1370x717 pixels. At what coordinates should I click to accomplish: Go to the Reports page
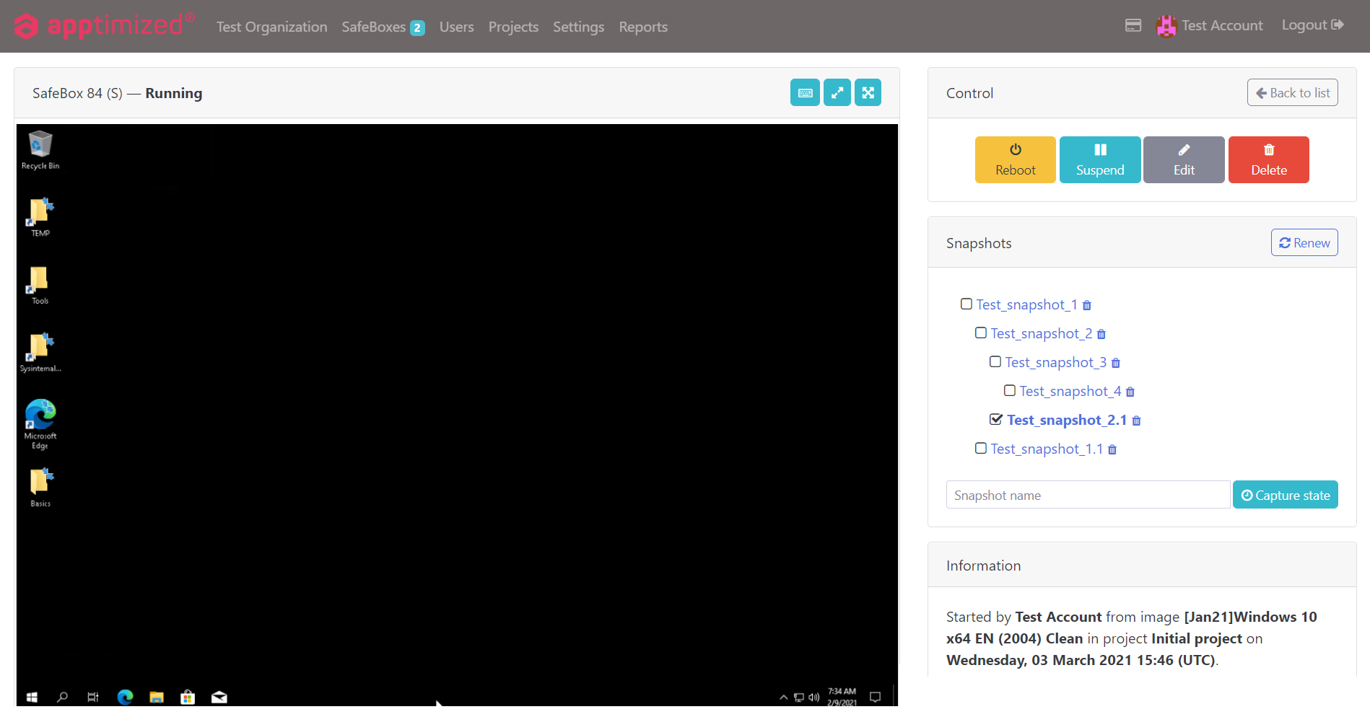pyautogui.click(x=642, y=27)
